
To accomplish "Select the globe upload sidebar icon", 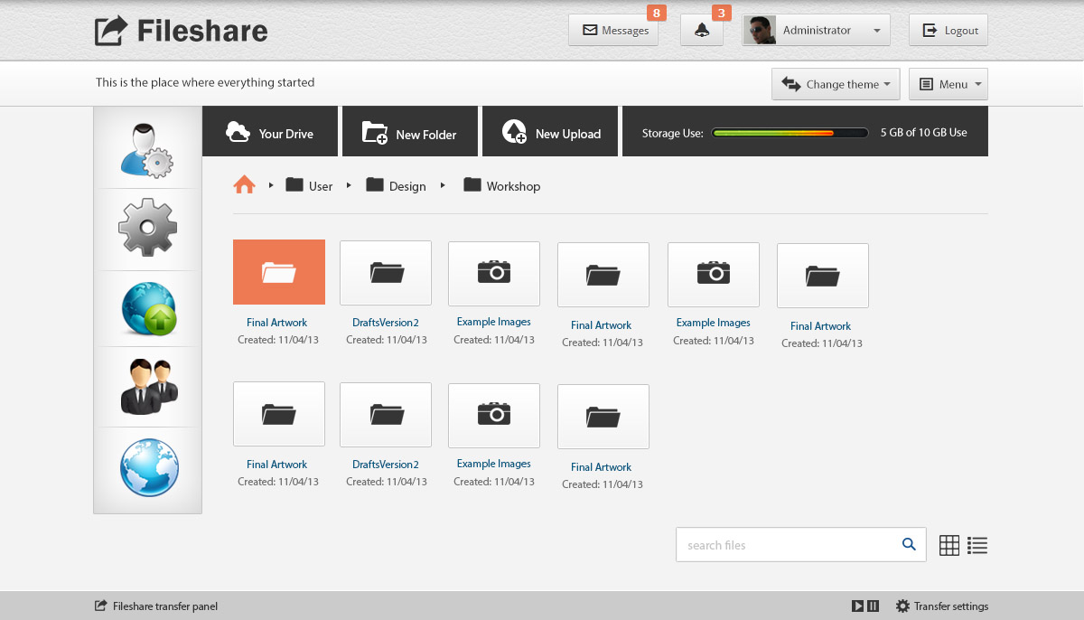I will pos(147,308).
